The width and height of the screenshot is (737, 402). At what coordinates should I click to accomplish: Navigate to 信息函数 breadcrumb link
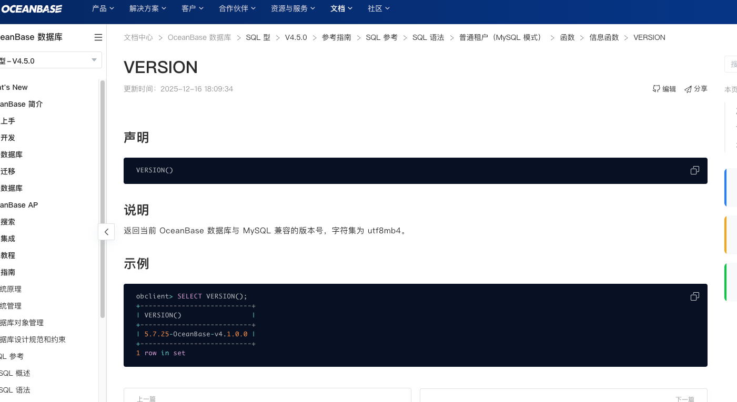604,37
